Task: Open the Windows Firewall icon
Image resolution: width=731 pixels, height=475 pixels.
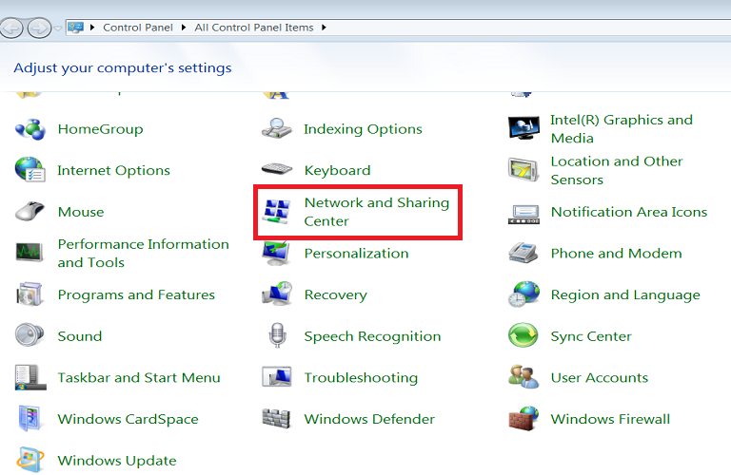Action: pos(524,419)
